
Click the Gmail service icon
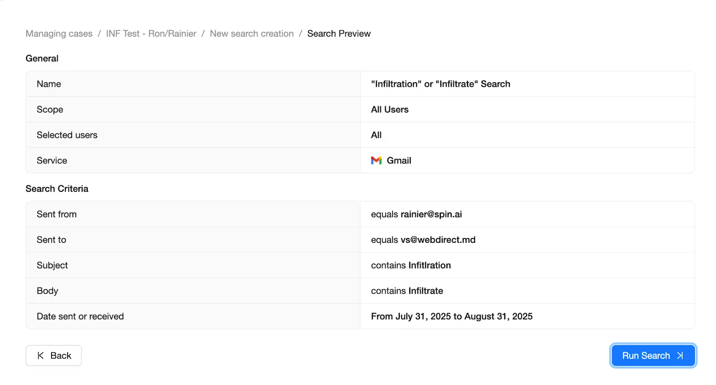[x=376, y=161]
